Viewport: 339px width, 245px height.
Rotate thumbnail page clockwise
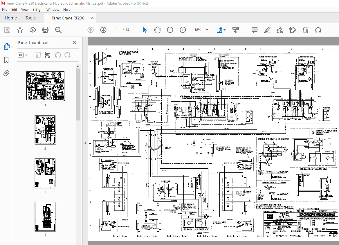tap(67, 55)
